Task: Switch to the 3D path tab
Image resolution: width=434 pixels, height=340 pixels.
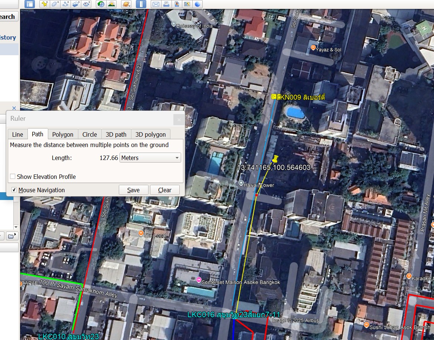Action: 116,134
